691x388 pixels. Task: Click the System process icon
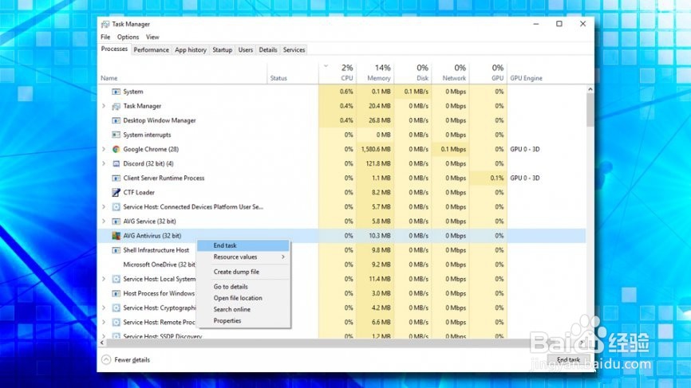coord(116,92)
